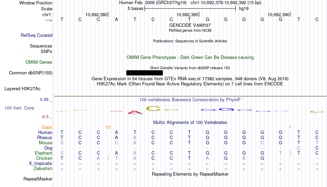Click the GENCODE V49lift37 track title
Image resolution: width=327 pixels, height=187 pixels.
[x=190, y=25]
